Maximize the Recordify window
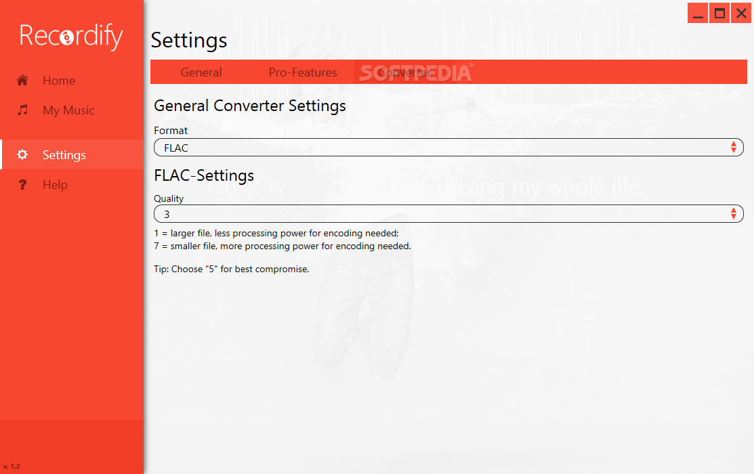Image resolution: width=754 pixels, height=474 pixels. [x=719, y=13]
